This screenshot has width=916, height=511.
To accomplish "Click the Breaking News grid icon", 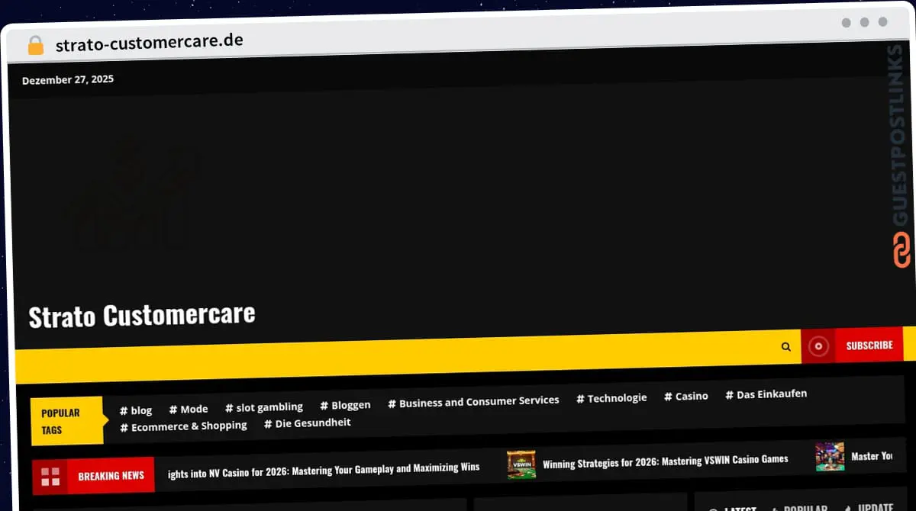I will 50,475.
